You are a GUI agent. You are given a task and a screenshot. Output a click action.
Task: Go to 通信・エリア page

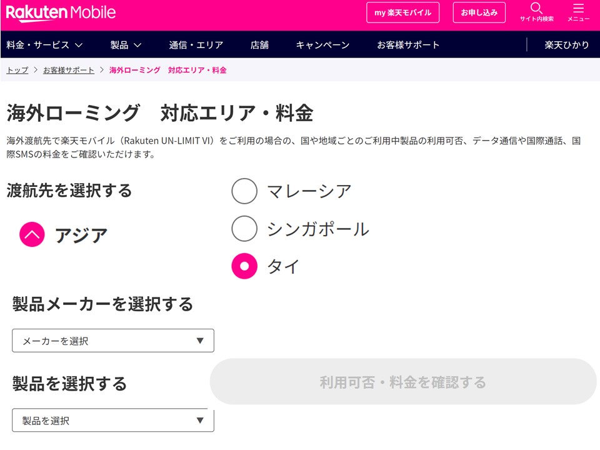click(x=196, y=45)
